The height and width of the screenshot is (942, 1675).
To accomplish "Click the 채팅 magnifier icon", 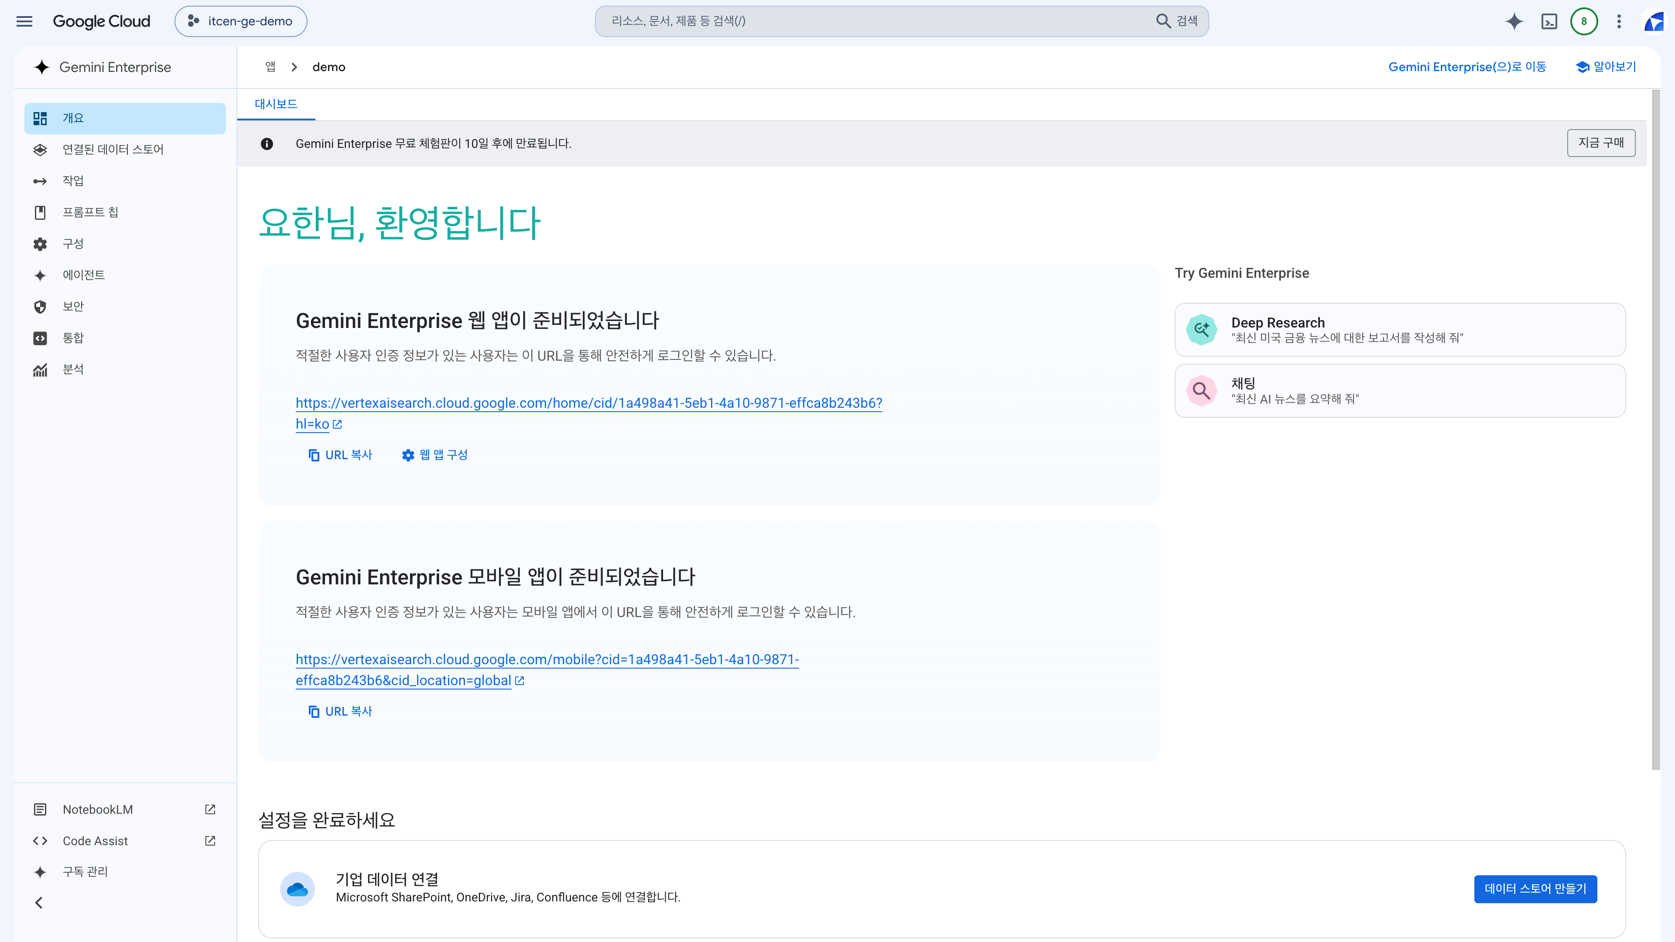I will tap(1202, 391).
